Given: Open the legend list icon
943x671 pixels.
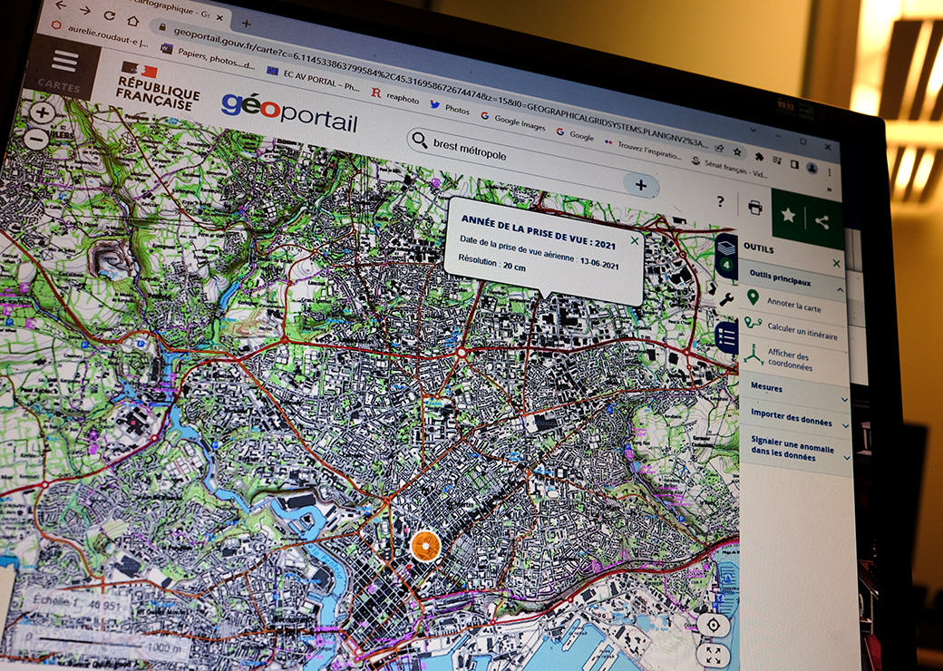Looking at the screenshot, I should [x=726, y=336].
